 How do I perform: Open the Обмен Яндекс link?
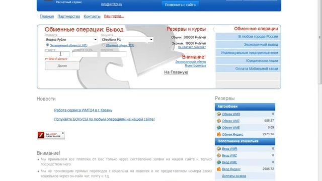tap(232, 134)
